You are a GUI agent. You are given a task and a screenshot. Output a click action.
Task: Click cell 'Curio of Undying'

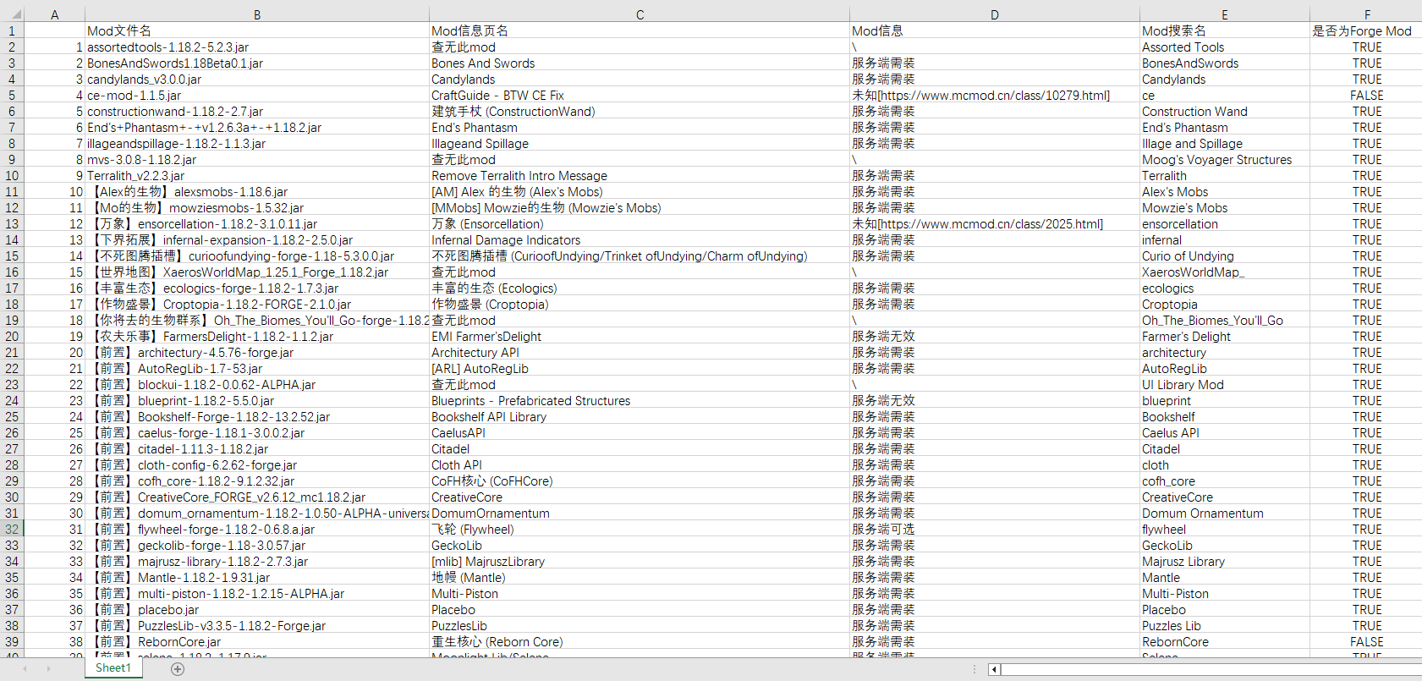[x=1225, y=256]
